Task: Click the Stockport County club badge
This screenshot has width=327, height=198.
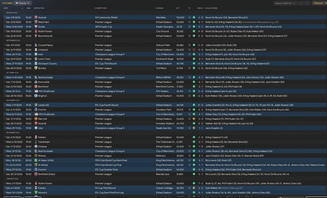Action: [36, 64]
